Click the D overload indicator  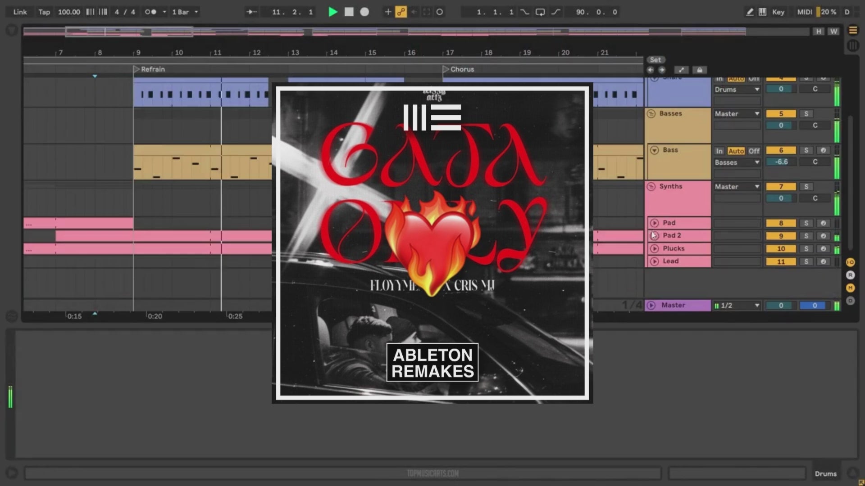(847, 12)
